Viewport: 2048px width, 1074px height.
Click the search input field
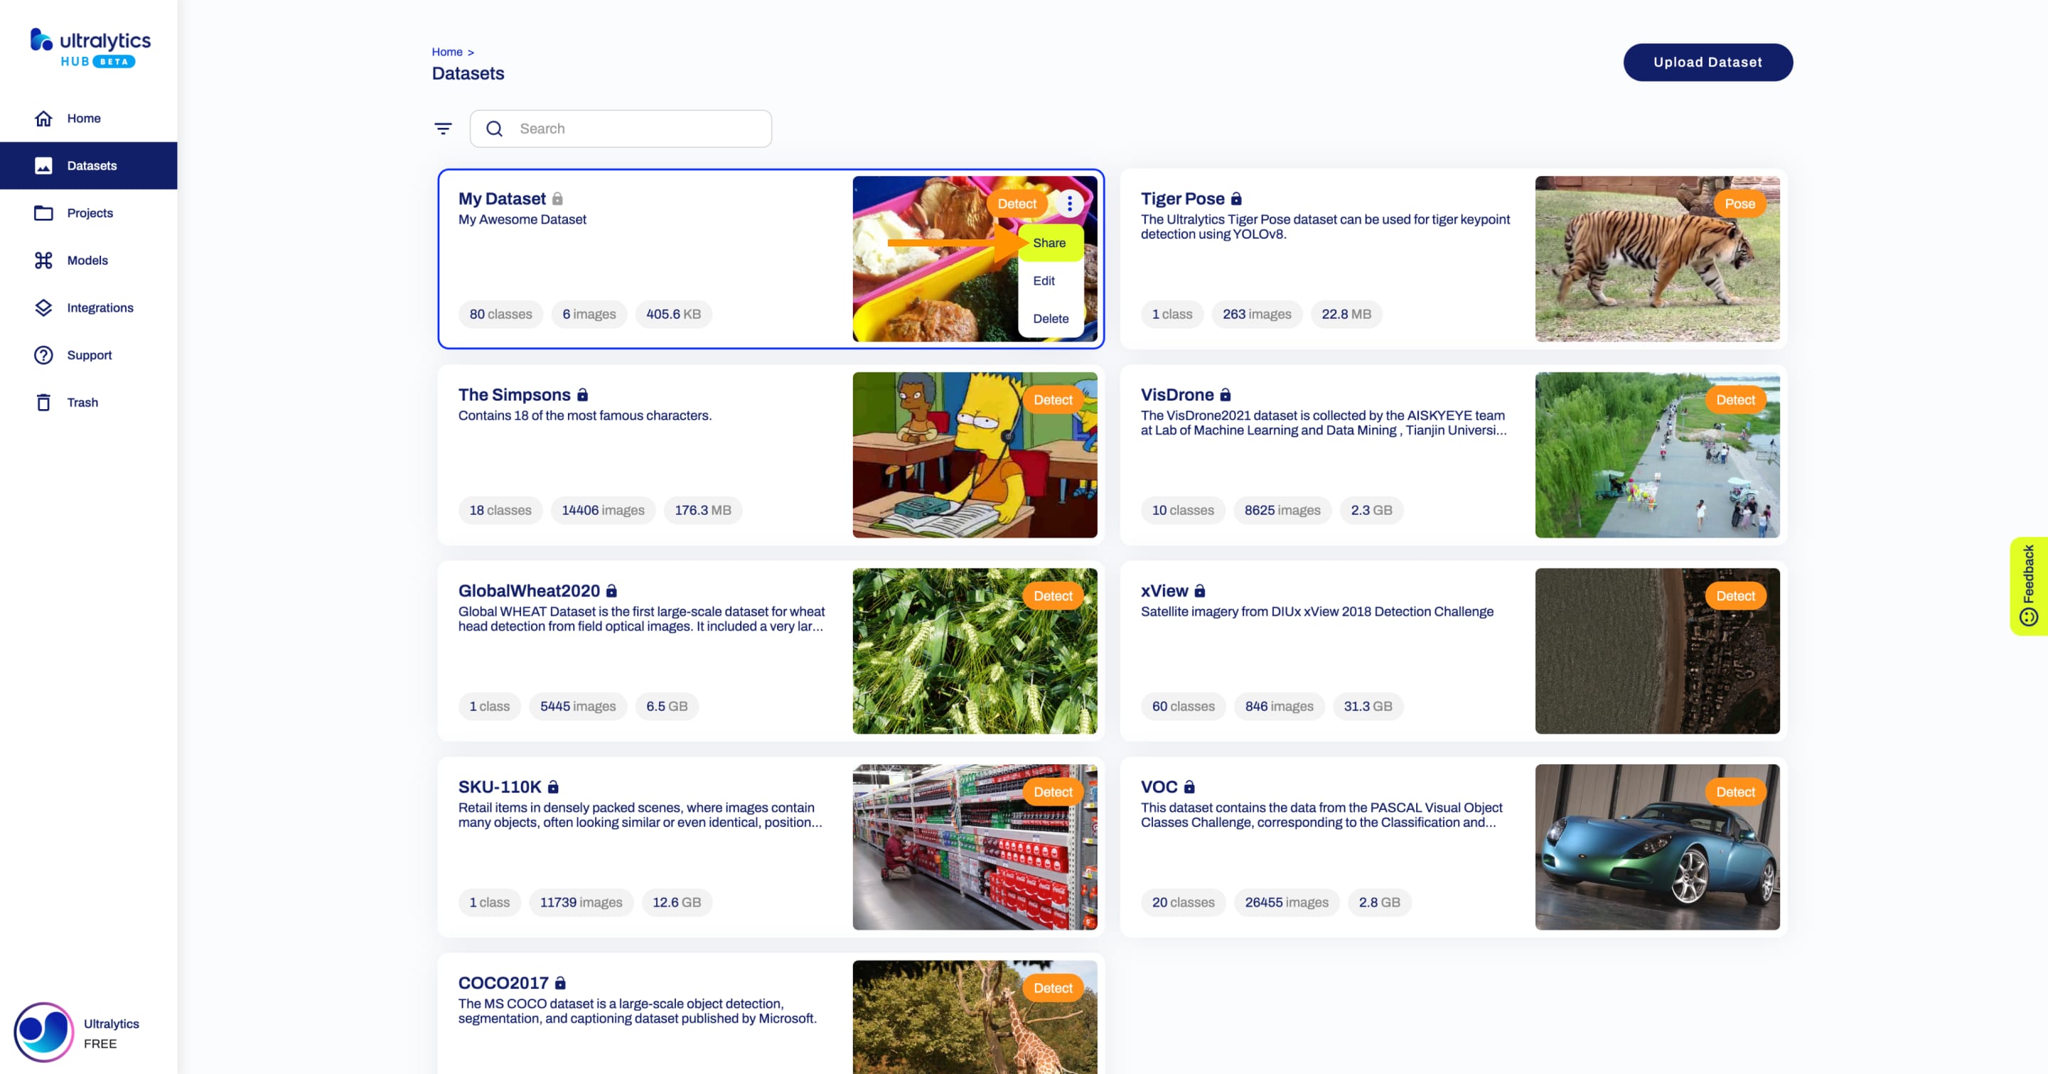pyautogui.click(x=623, y=129)
